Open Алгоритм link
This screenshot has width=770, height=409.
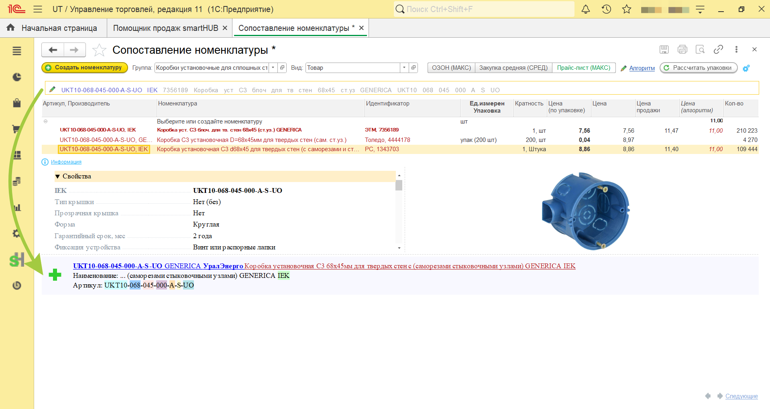642,68
